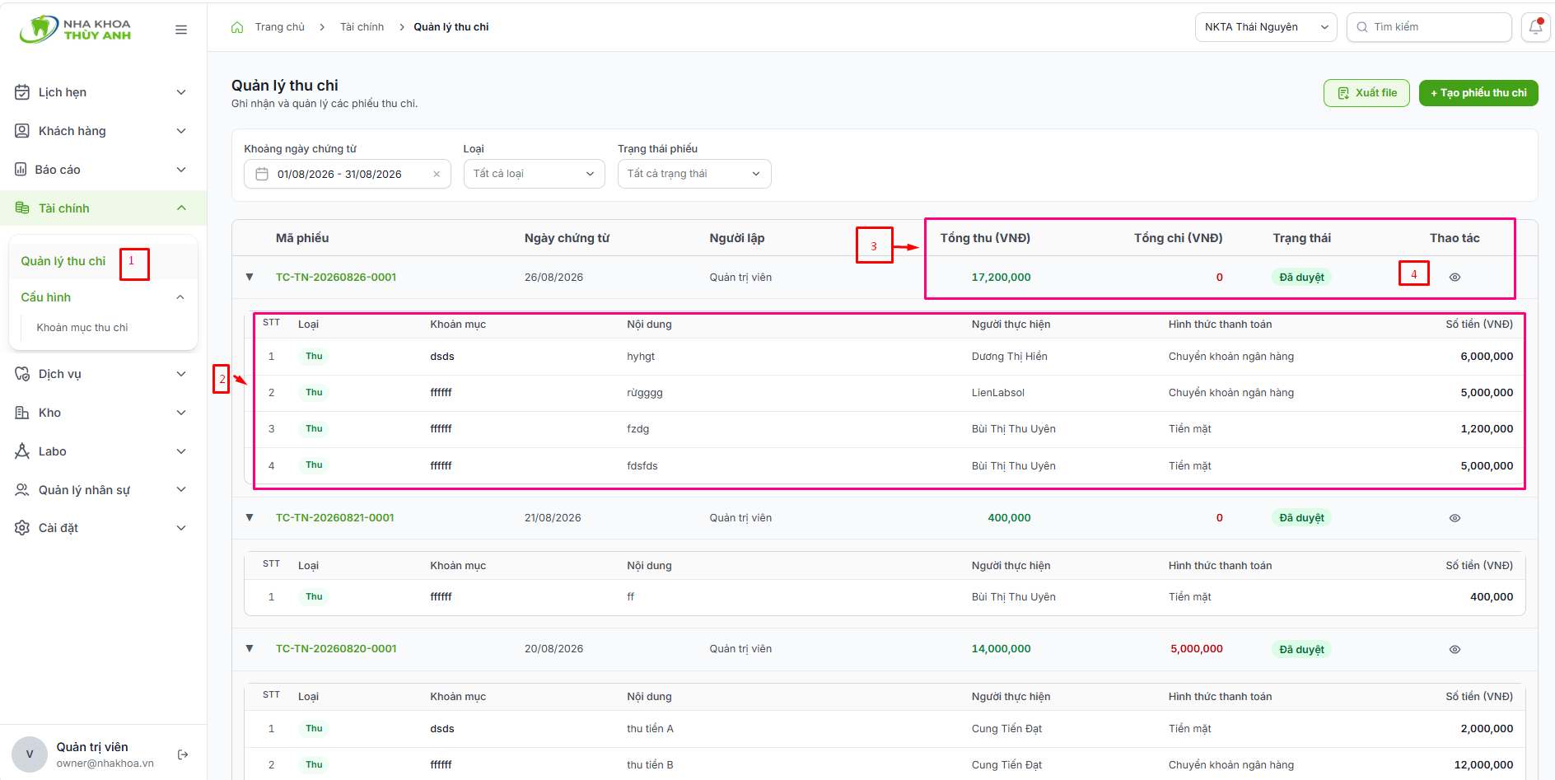Open the date range 01/08/2026 - 31/08/2026 field
This screenshot has height=780, width=1555.
(348, 174)
